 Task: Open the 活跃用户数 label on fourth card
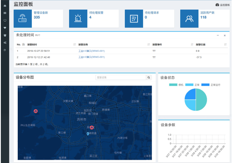(x=208, y=13)
